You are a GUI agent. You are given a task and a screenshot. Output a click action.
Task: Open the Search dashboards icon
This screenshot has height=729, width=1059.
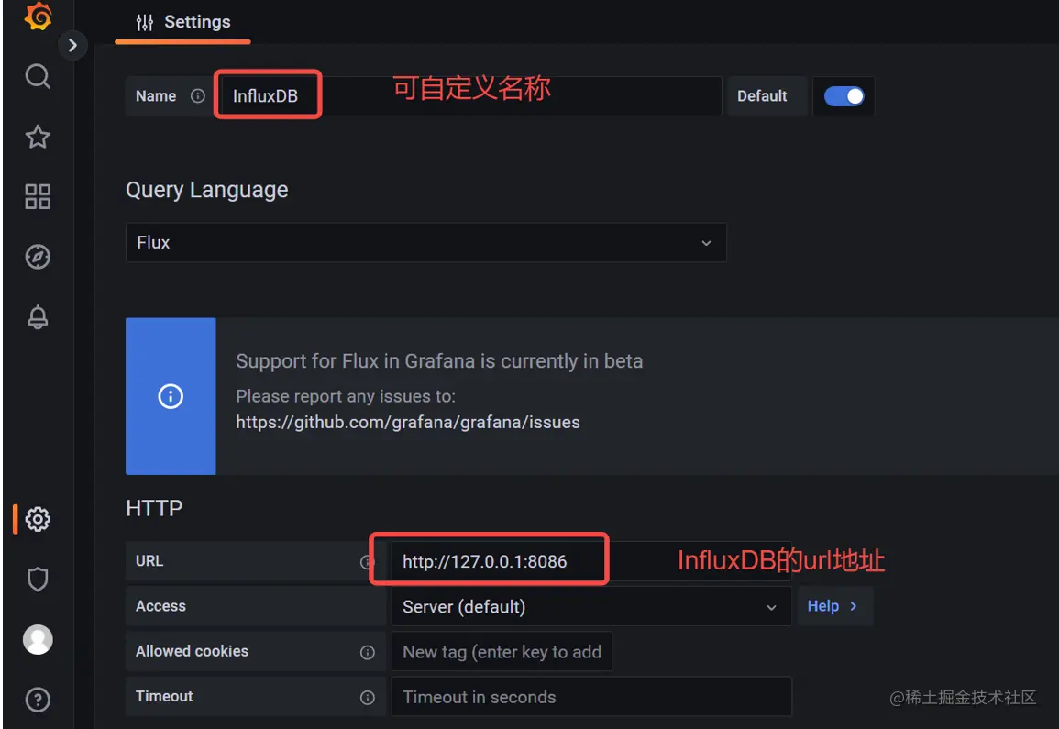pos(38,76)
